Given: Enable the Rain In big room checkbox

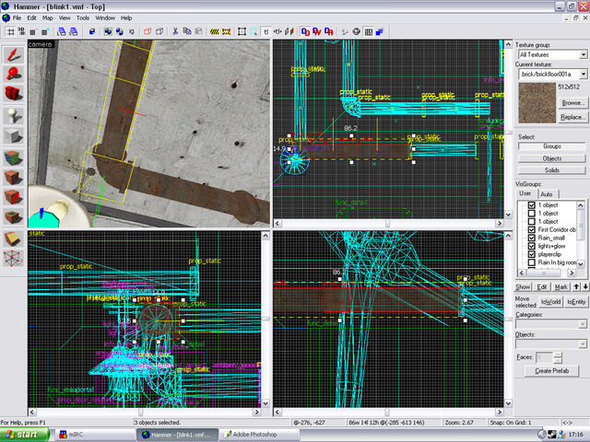Looking at the screenshot, I should [532, 262].
